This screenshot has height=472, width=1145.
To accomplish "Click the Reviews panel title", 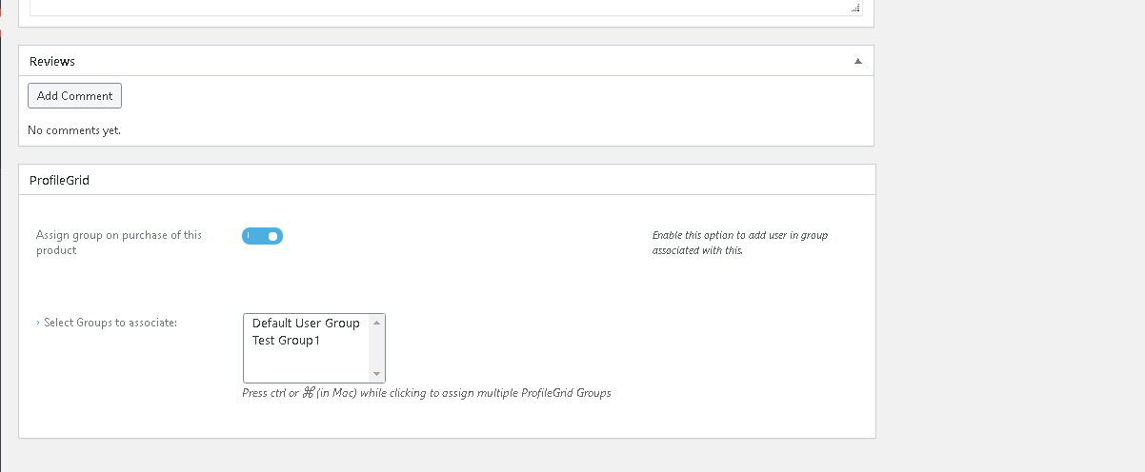I will (x=52, y=61).
